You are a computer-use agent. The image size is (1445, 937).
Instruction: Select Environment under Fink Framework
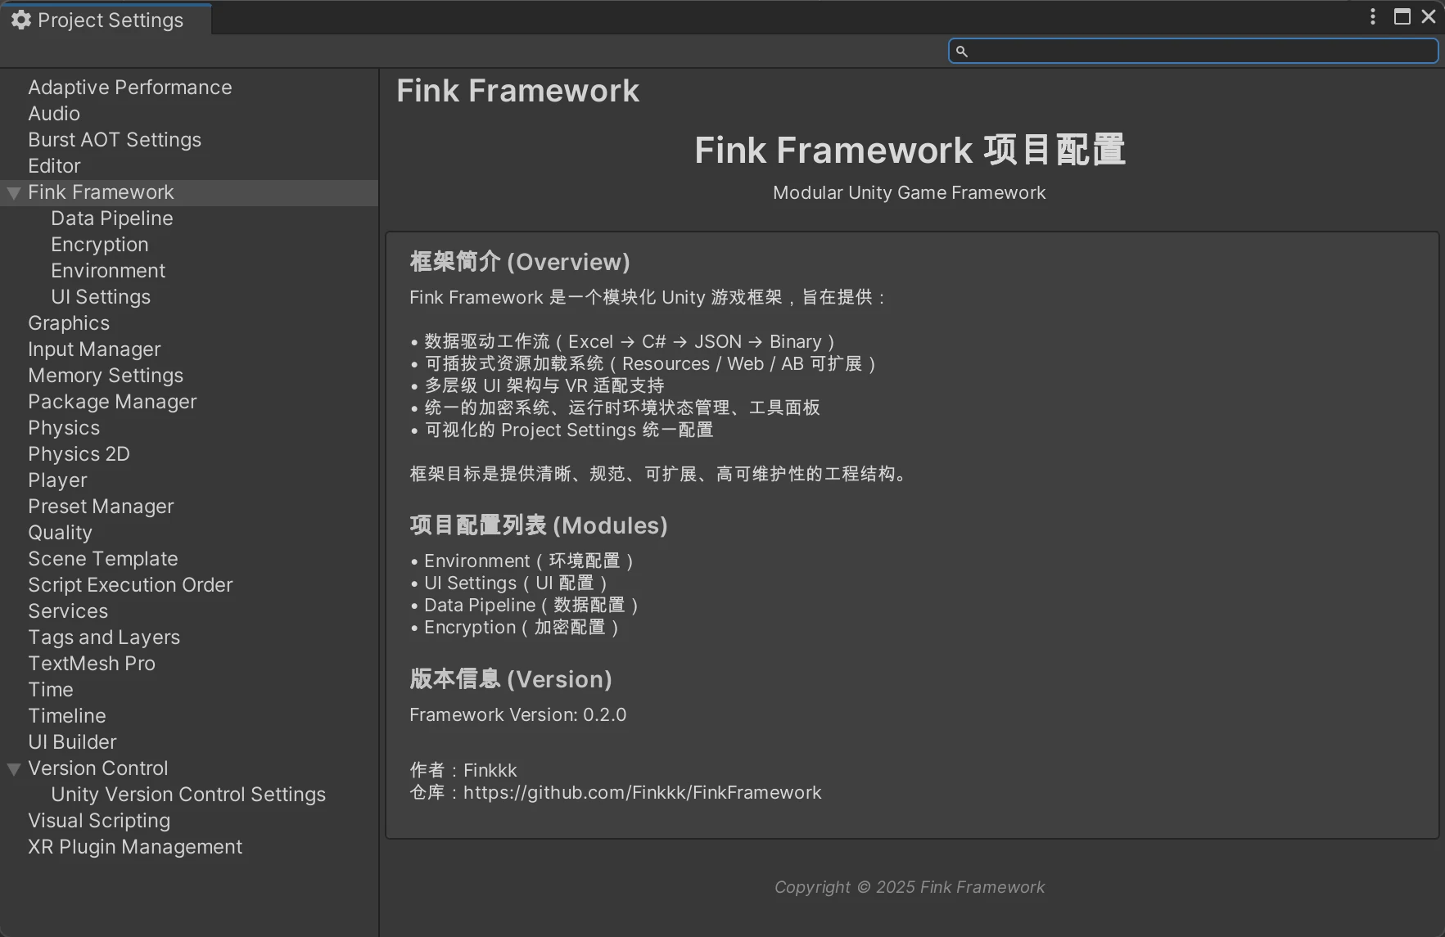coord(107,271)
